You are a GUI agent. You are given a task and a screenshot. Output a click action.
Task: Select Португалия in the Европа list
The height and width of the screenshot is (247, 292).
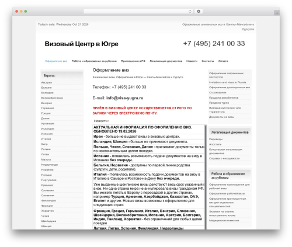pyautogui.click(x=48, y=180)
